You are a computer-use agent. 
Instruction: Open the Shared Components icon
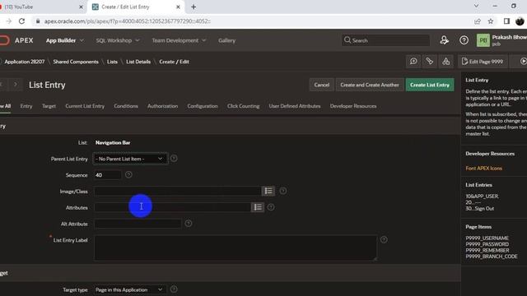click(x=446, y=62)
